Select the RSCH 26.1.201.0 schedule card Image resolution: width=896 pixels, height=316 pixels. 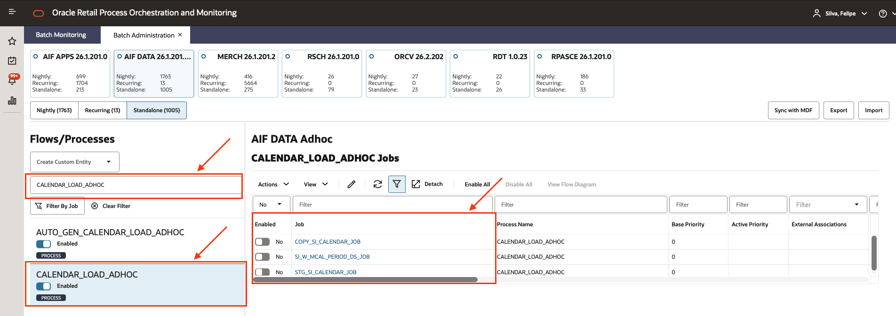(322, 74)
